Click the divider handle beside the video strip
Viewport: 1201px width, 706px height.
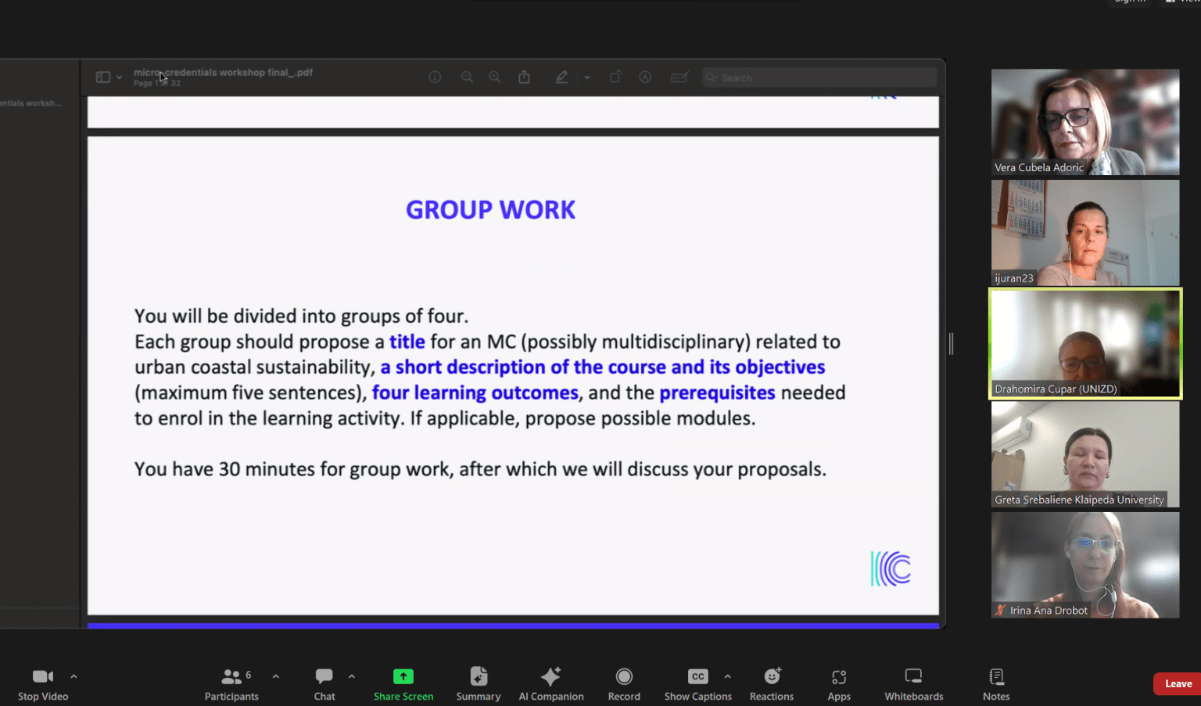951,343
